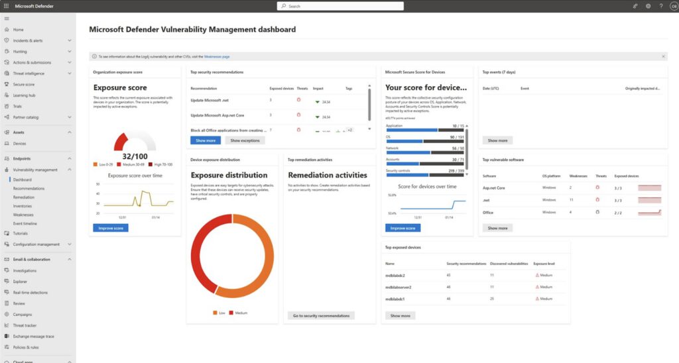
Task: Click the Application score progress bar
Action: [425, 130]
